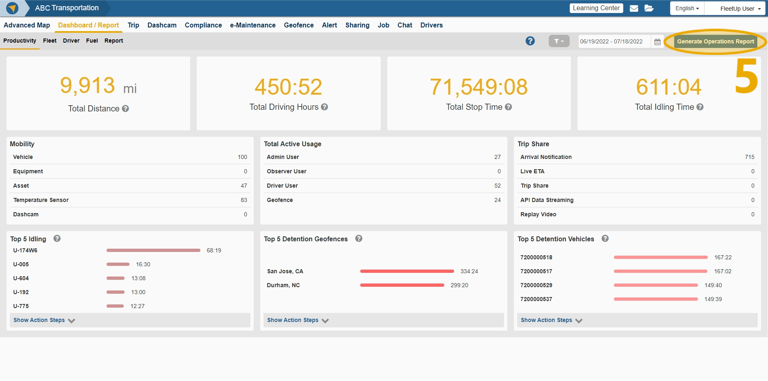Click U-604 in Top 5 Idling

(21, 278)
